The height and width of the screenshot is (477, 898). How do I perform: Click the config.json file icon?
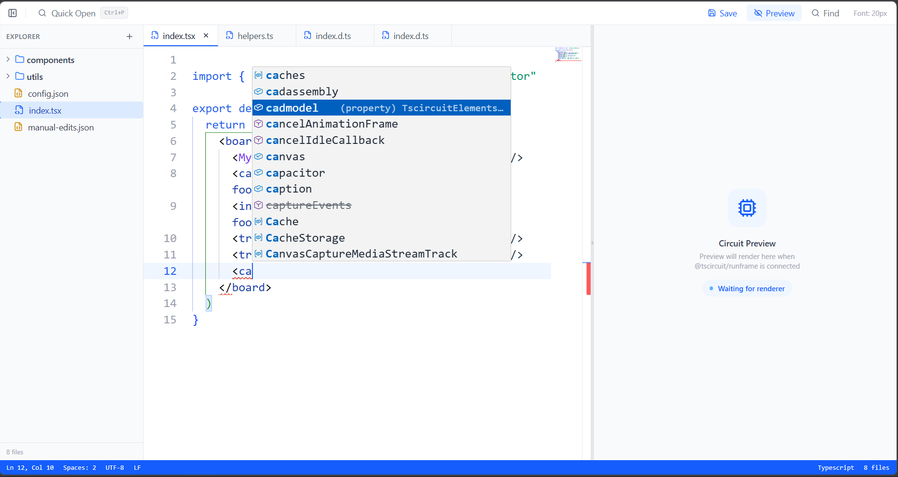(x=18, y=93)
